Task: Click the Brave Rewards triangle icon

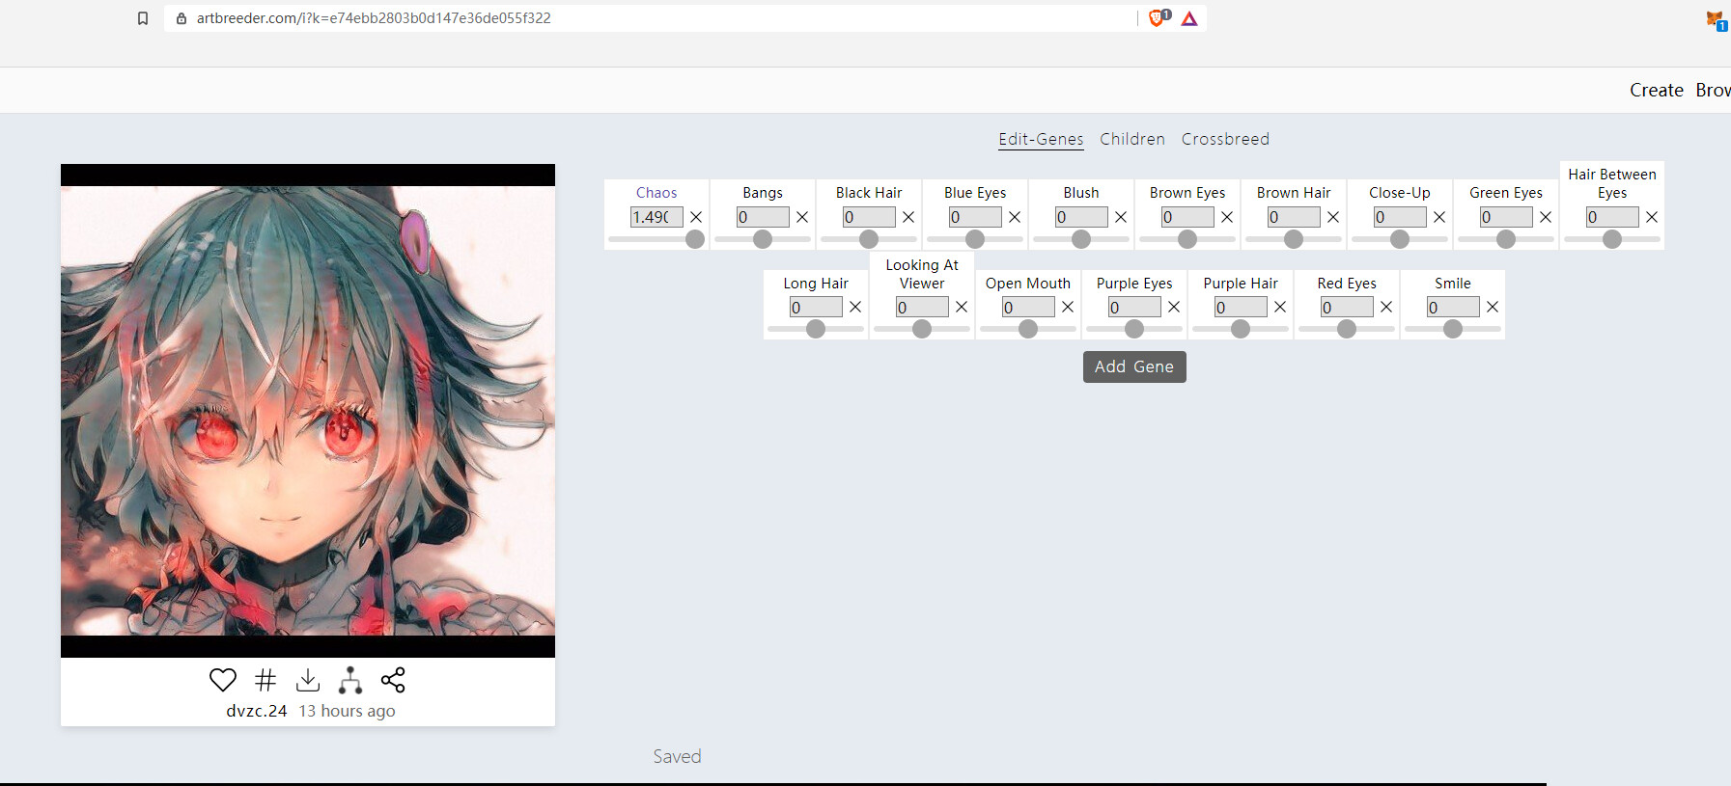Action: click(x=1189, y=18)
